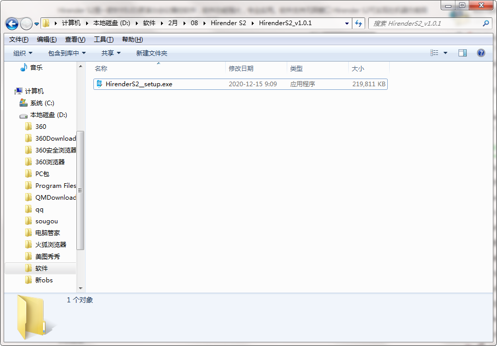Toggle the preview pane icon
The image size is (497, 346).
[463, 53]
